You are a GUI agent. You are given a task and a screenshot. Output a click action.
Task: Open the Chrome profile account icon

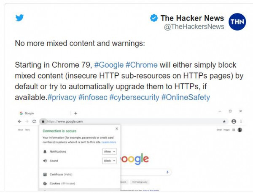coord(234,122)
